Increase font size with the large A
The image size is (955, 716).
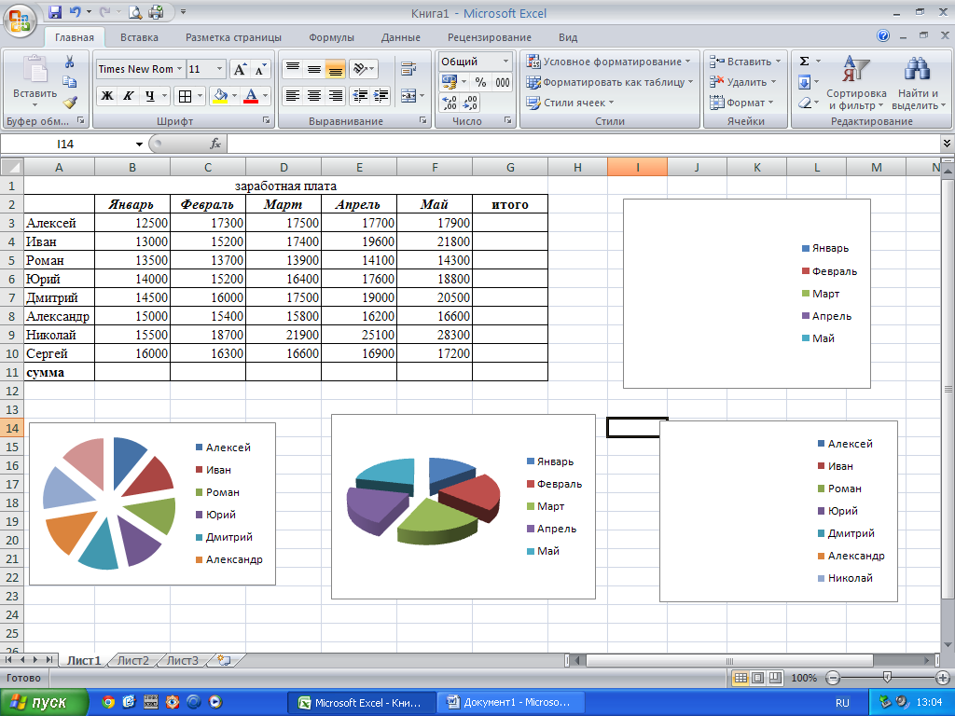tap(240, 69)
